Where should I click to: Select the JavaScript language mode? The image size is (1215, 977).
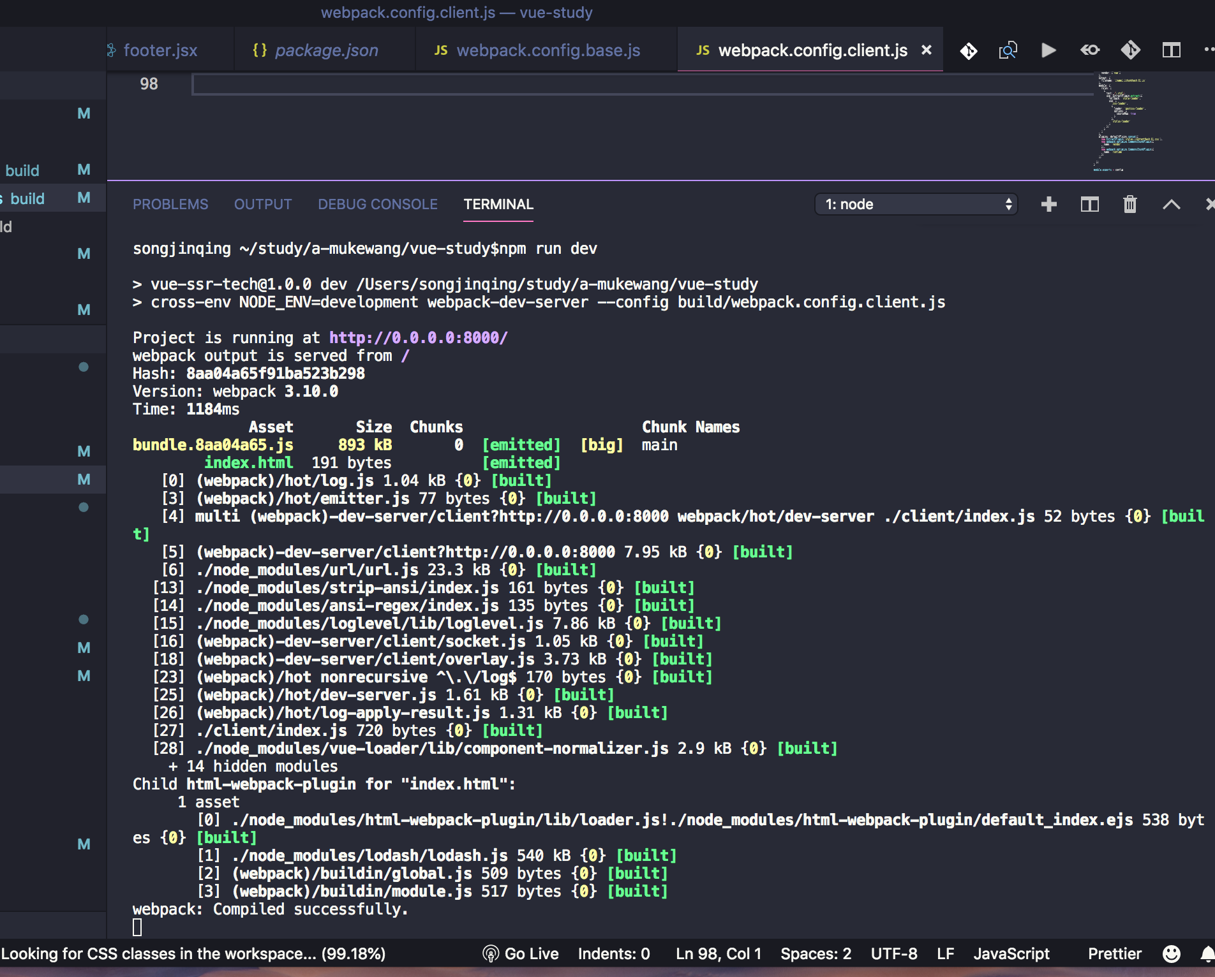pyautogui.click(x=1011, y=954)
